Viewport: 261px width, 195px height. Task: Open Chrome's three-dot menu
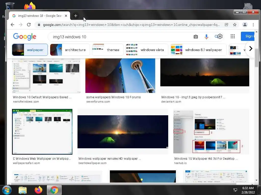(253, 25)
